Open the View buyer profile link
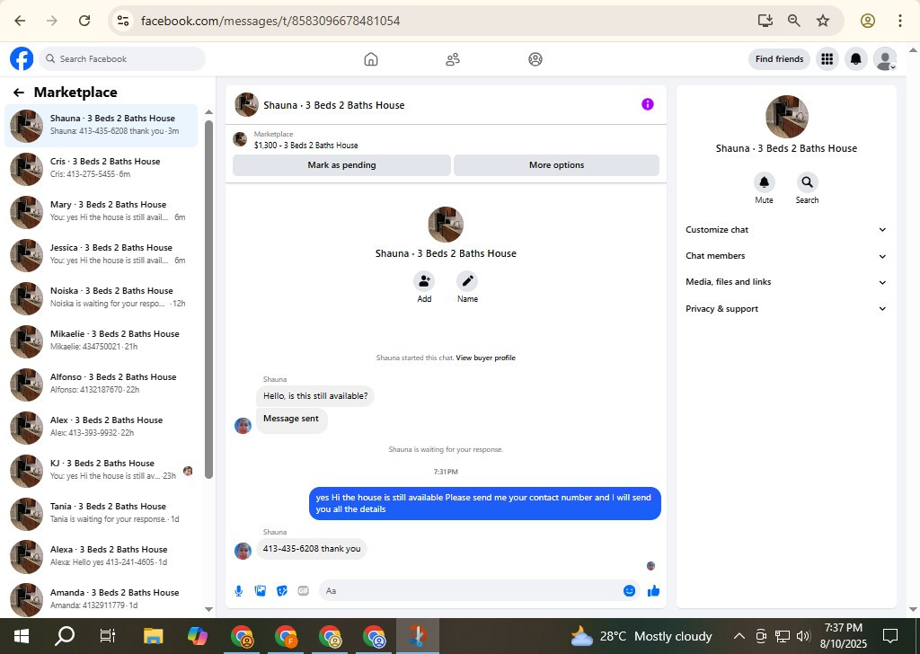 (x=485, y=358)
